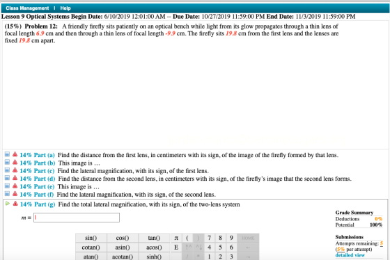The image size is (390, 260).
Task: Click the attempts remaining 5 link
Action: click(382, 243)
